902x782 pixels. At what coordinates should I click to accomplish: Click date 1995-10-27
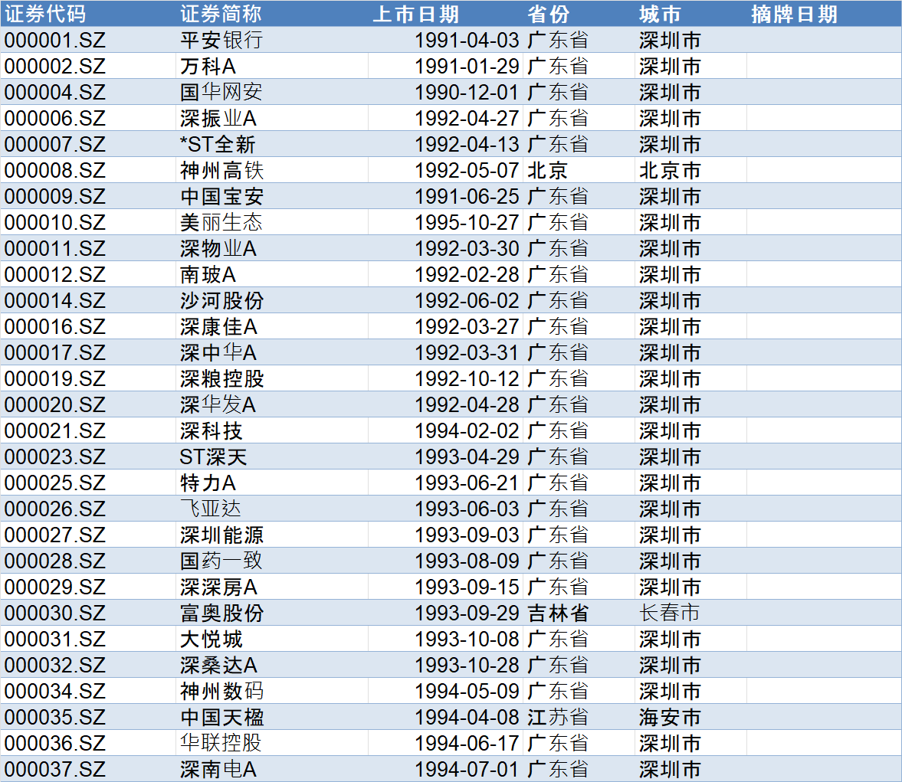(446, 222)
